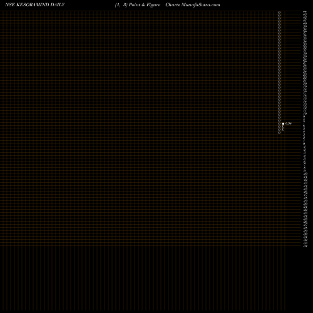Click the Charts MunafaSutra.com header text
The width and height of the screenshot is (313, 313).
point(193,5)
